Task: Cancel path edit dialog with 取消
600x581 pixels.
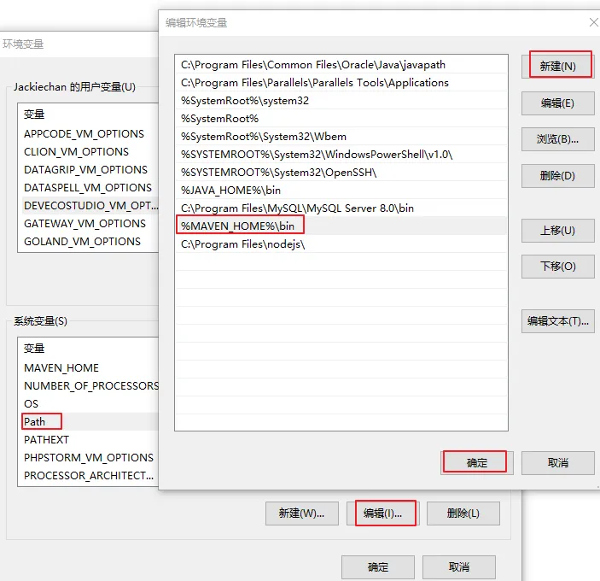Action: point(557,462)
